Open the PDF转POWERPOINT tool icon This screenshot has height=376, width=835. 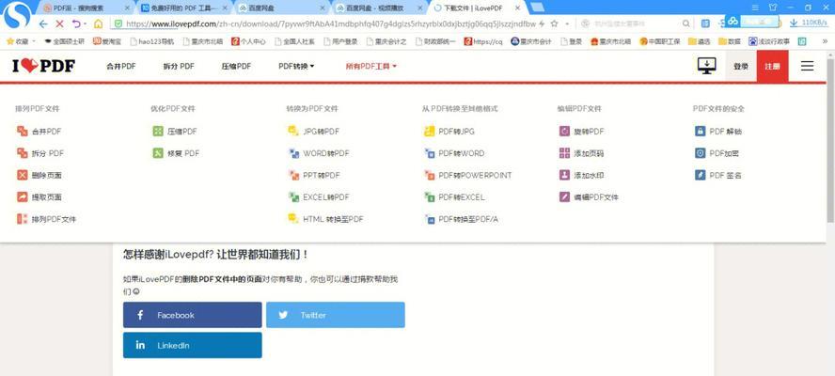click(x=429, y=175)
